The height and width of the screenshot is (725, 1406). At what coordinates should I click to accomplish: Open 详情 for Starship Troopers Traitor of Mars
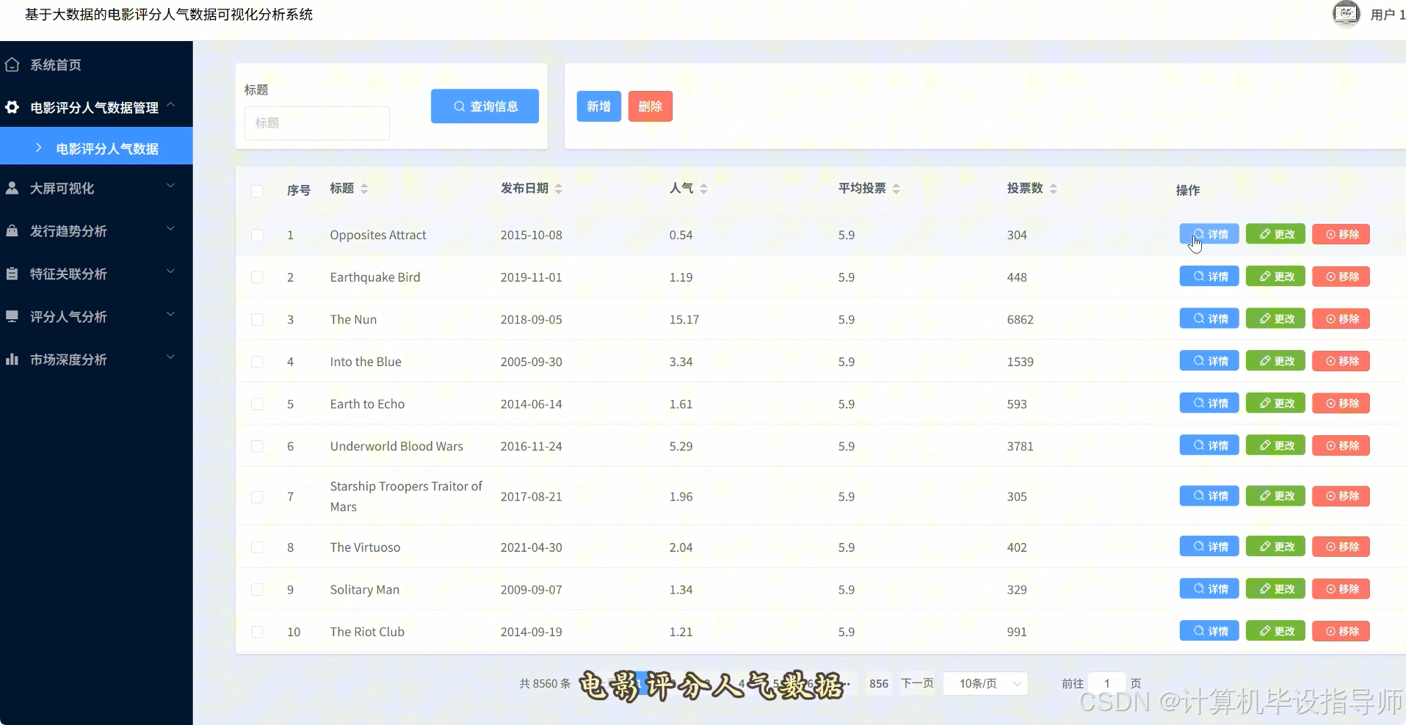click(1209, 496)
